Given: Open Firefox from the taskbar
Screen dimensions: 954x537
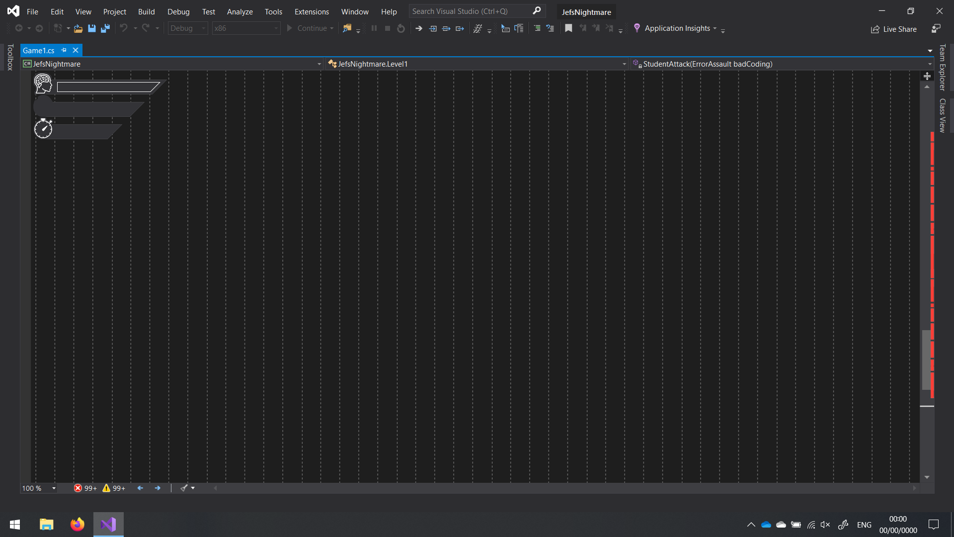Looking at the screenshot, I should tap(77, 525).
